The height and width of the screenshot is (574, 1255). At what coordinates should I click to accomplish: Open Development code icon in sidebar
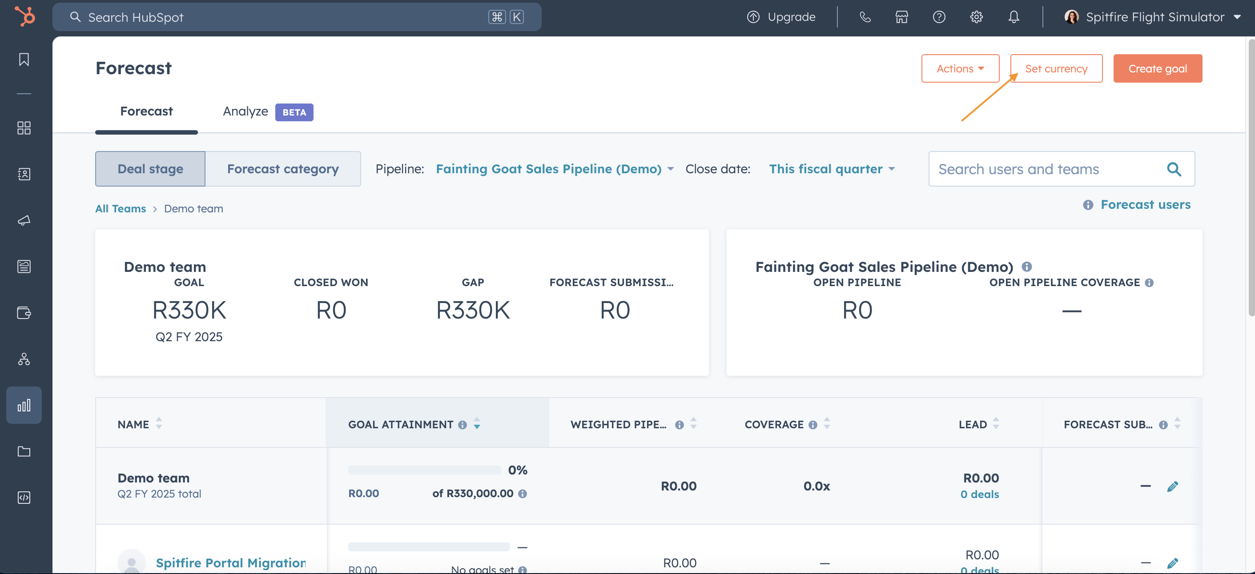tap(24, 498)
